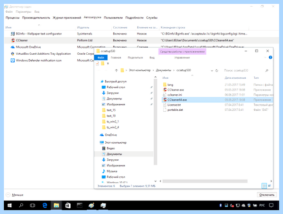Screen dimensions: 283x214
Task: Select tz_win2_4 folder in navigation pane
Action: pyautogui.click(x=113, y=127)
